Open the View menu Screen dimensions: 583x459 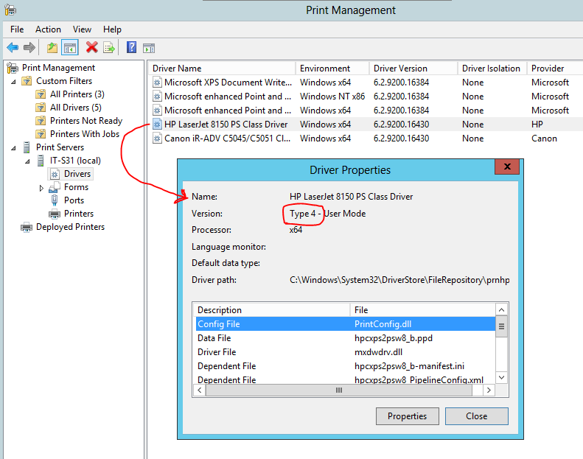[x=82, y=29]
